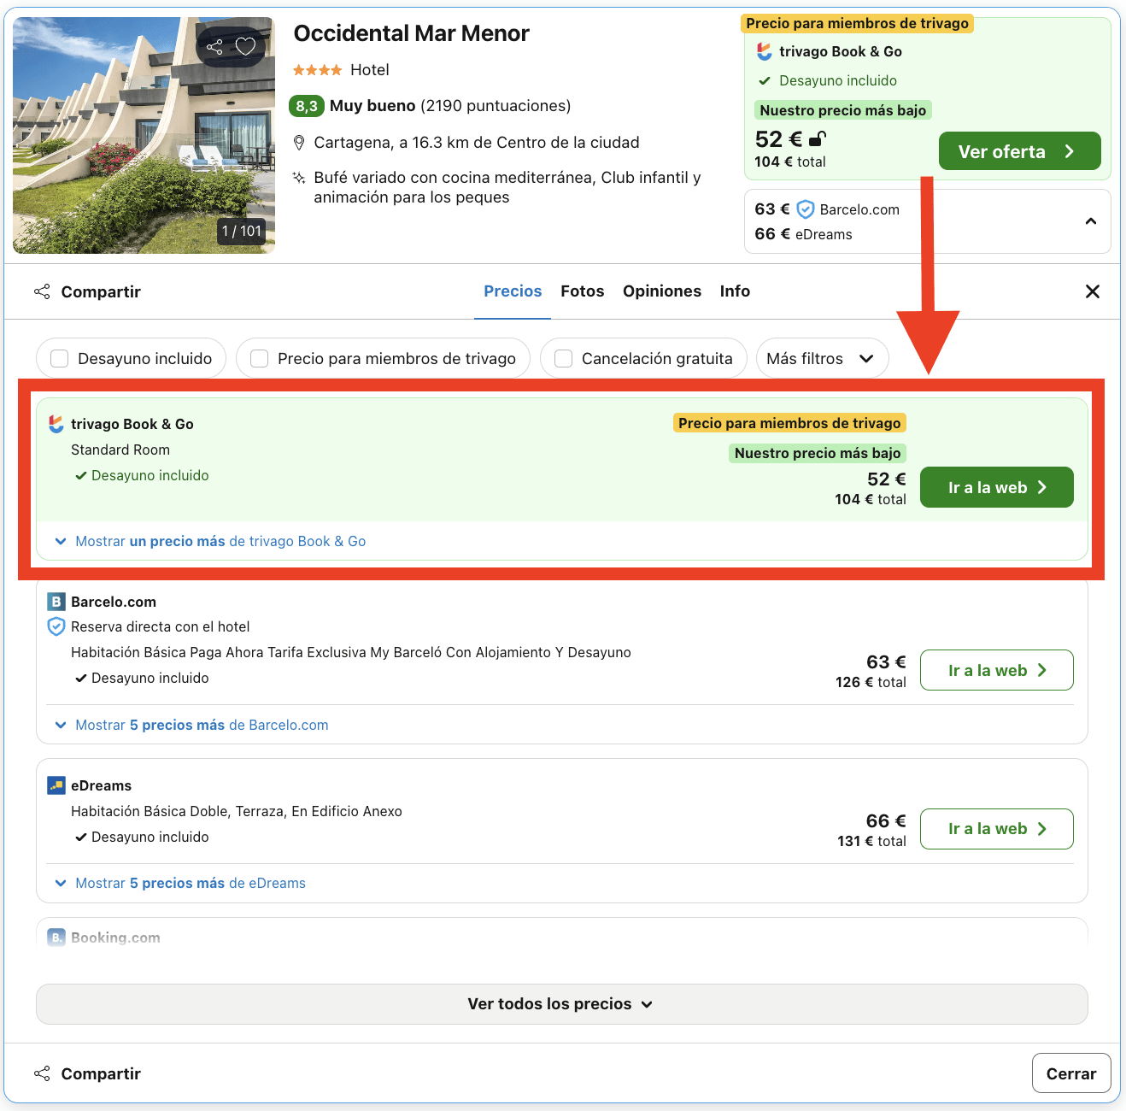Click the Booking.com logo icon
This screenshot has height=1111, width=1126.
[56, 938]
